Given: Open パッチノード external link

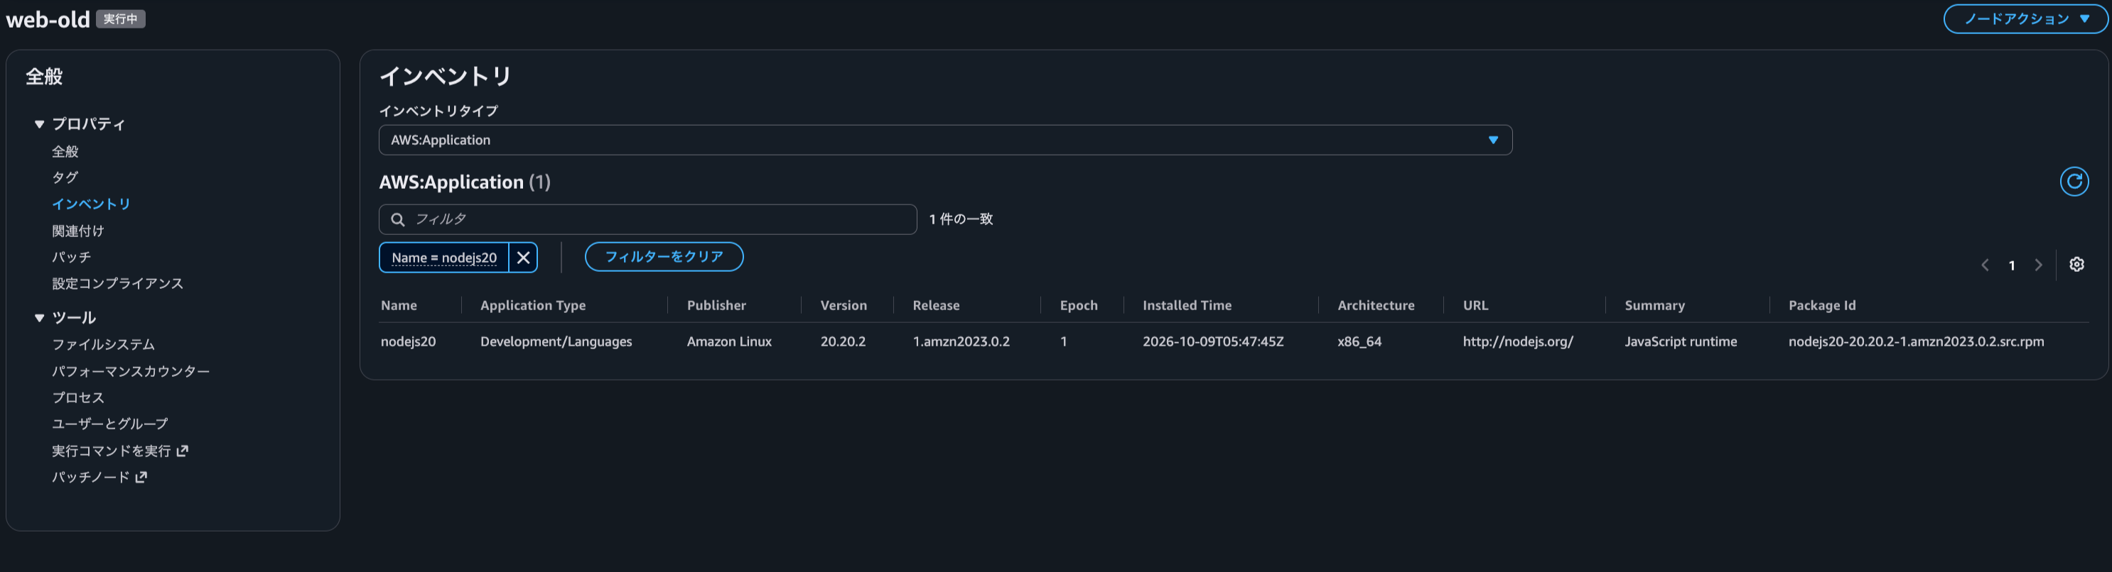Looking at the screenshot, I should (99, 477).
